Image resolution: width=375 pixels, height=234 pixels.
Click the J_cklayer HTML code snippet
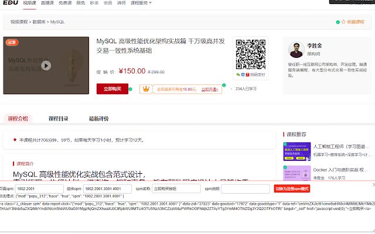pyautogui.click(x=186, y=207)
